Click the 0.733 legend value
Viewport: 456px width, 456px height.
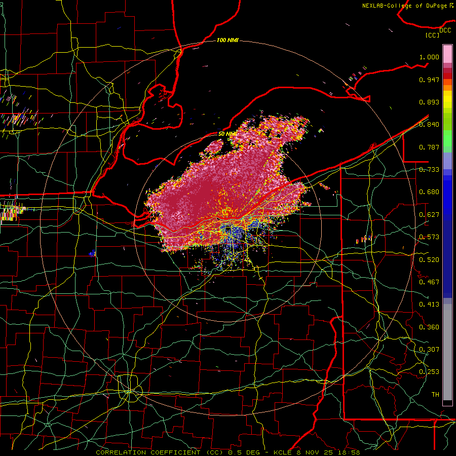[x=429, y=170]
